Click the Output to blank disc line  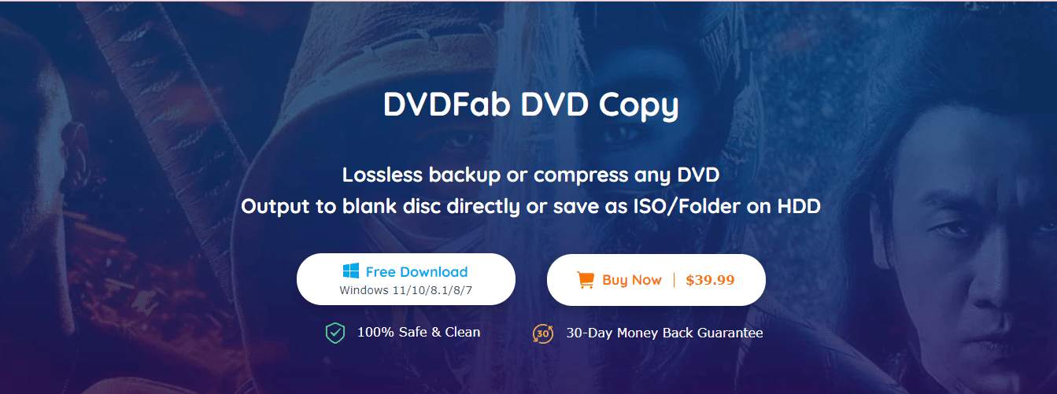pyautogui.click(x=531, y=207)
